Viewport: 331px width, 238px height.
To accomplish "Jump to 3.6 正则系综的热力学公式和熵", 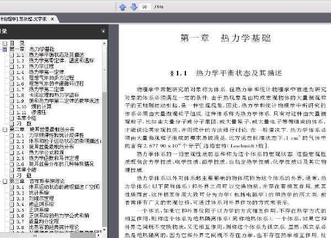I will (x=53, y=215).
